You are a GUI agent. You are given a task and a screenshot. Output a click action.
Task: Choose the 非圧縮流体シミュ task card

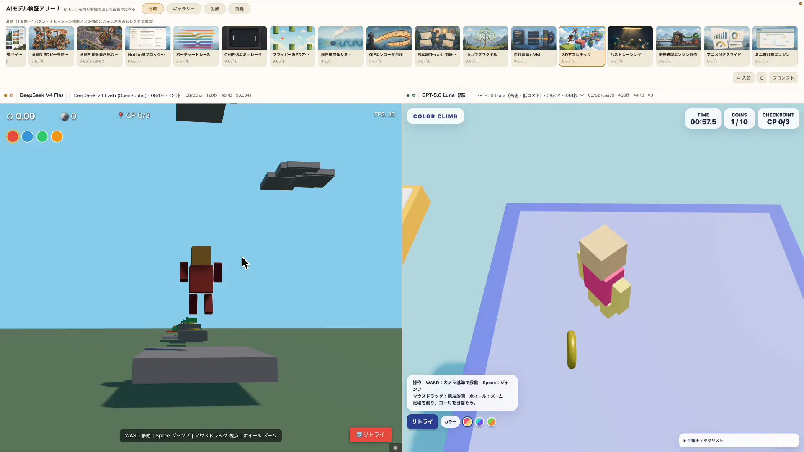pos(341,46)
